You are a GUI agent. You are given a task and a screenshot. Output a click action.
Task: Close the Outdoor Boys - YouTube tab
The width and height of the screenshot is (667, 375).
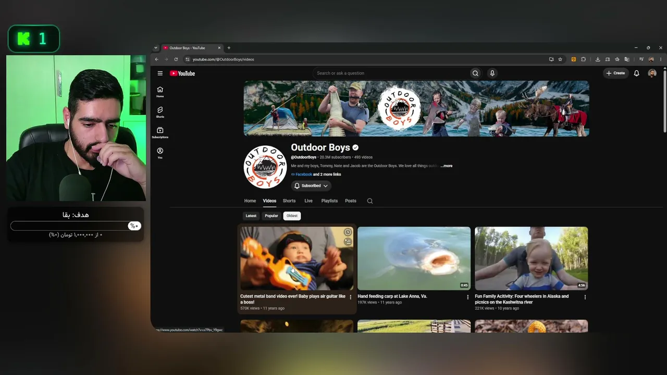pos(219,48)
